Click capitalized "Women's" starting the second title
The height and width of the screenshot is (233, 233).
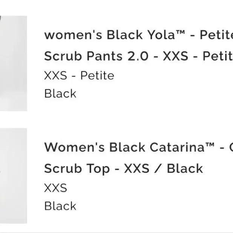(x=74, y=147)
